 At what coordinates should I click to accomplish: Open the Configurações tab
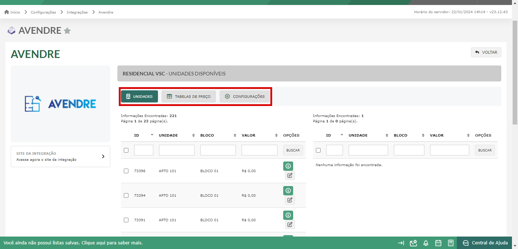click(x=245, y=96)
